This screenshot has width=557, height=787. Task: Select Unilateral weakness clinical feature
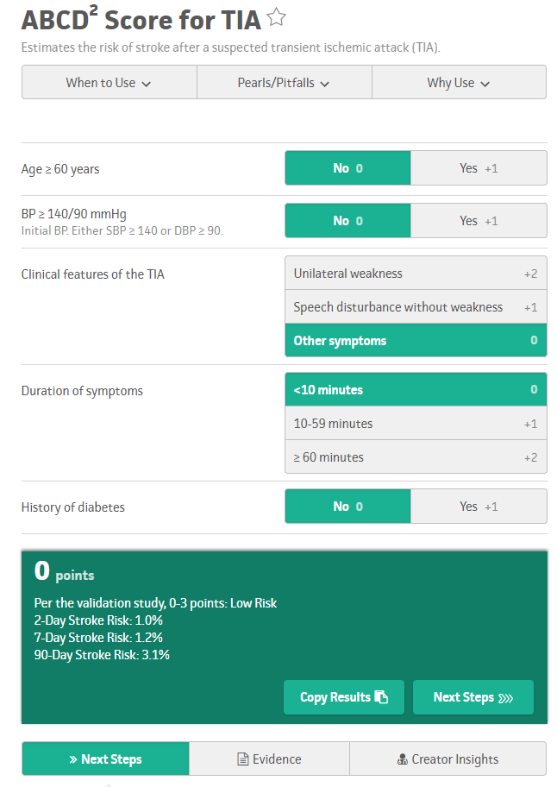pyautogui.click(x=415, y=274)
